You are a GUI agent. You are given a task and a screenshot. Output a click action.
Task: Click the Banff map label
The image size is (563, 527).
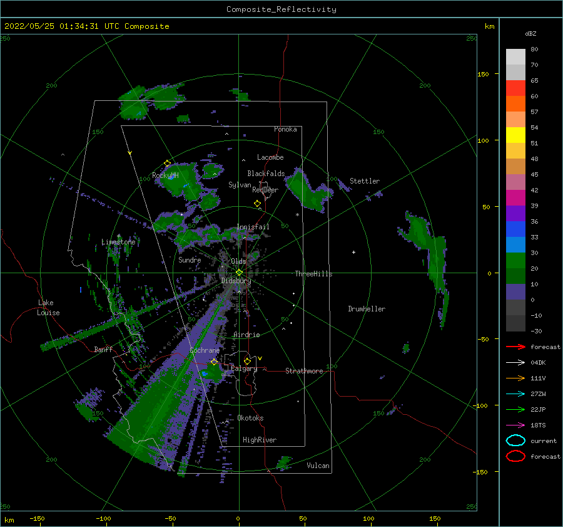pyautogui.click(x=103, y=349)
